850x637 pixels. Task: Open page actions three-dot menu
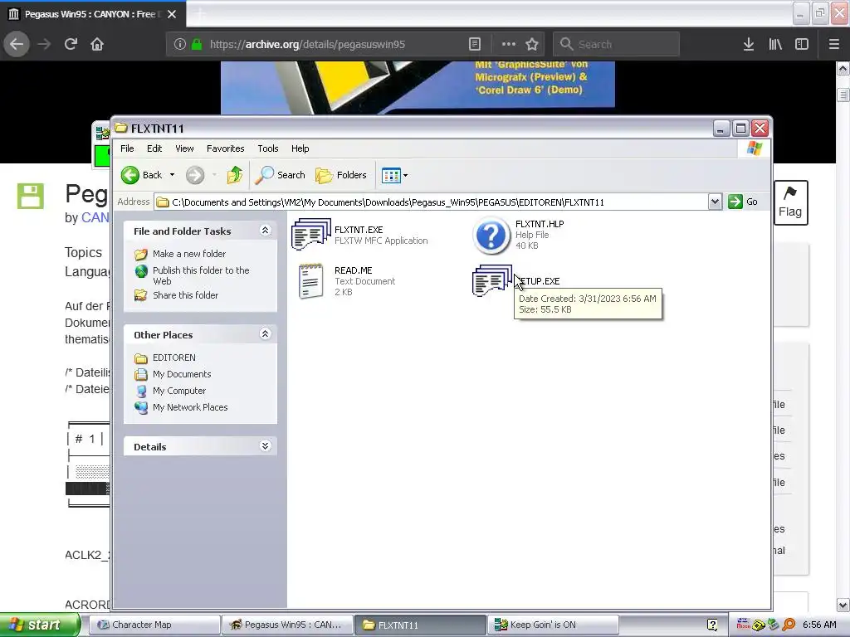(x=509, y=44)
